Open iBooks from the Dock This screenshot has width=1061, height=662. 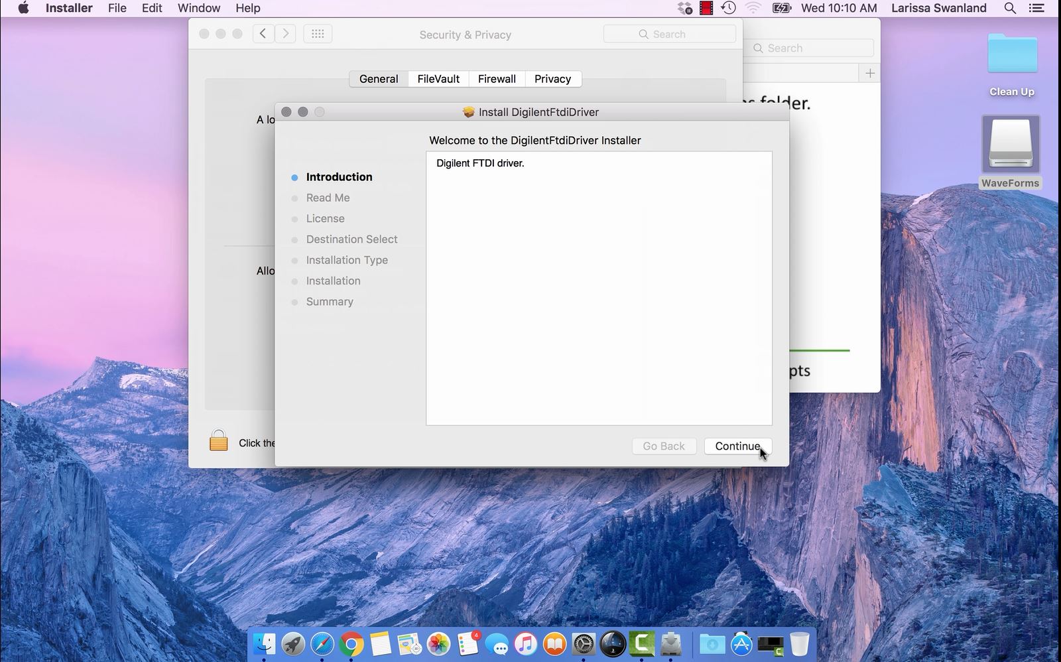[555, 643]
